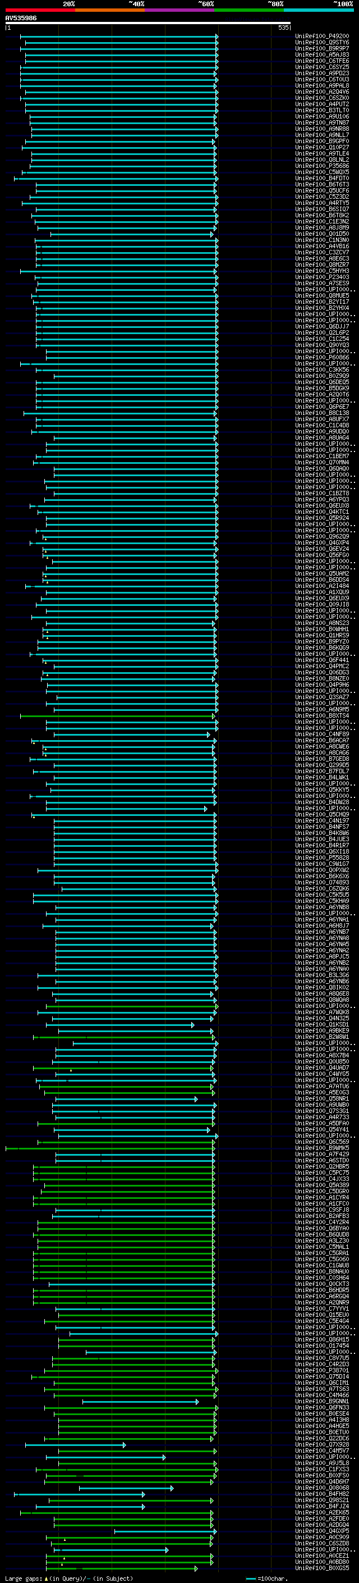This screenshot has height=1583, width=359.
Task: Click hit label UniRef100_B4FDT0
Action: [321, 178]
